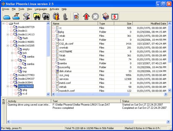This screenshot has width=173, height=131.
Task: Check the box for mtab file
Action: (53, 36)
